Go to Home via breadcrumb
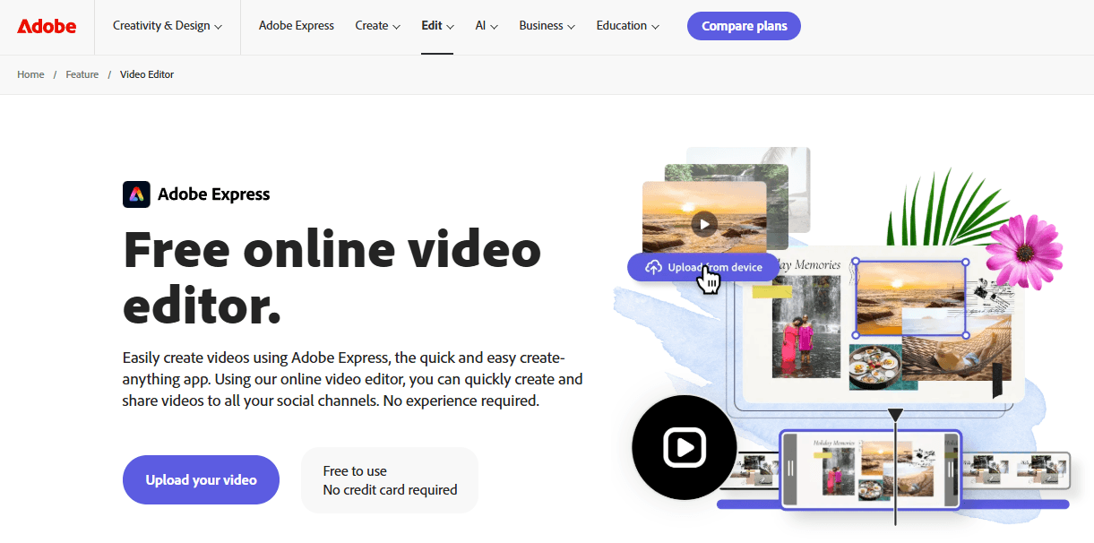 tap(30, 74)
